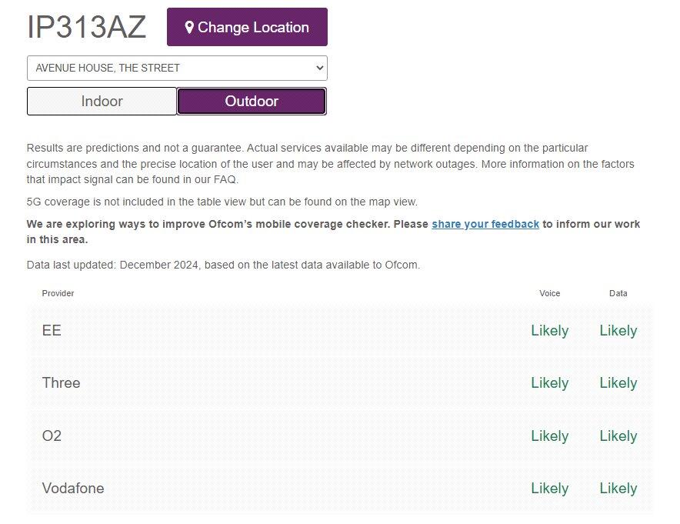Click EE's Voice Likely status

pos(550,331)
